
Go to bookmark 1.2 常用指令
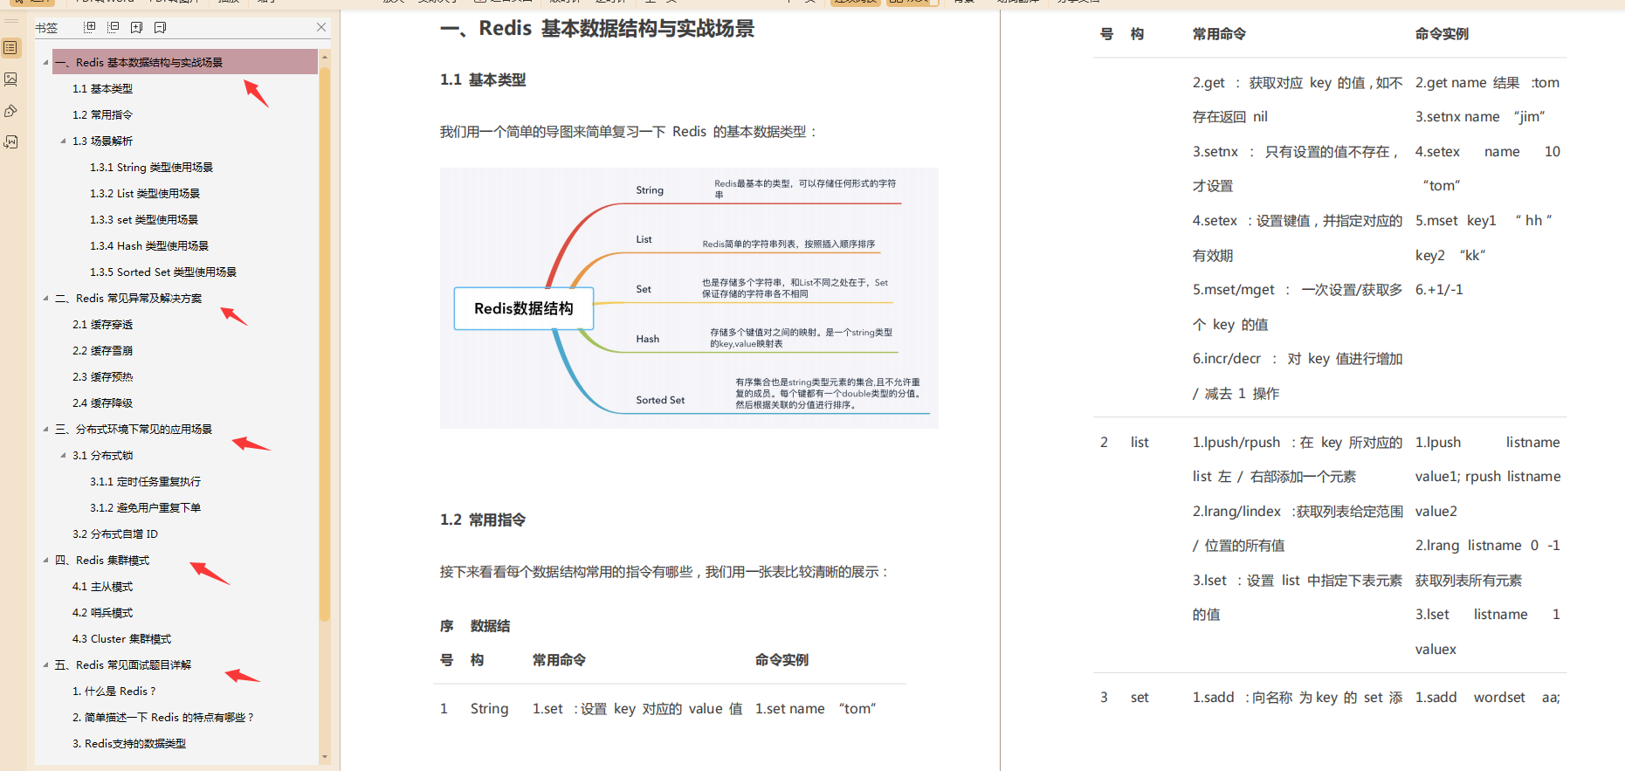[x=102, y=115]
